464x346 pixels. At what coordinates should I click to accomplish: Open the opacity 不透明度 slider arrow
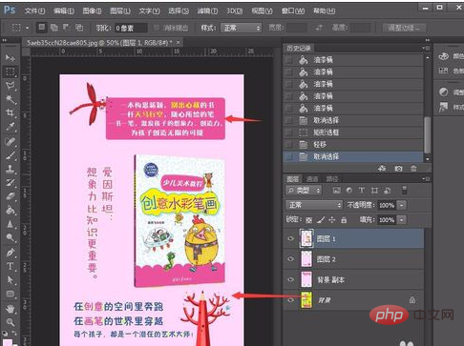402,205
